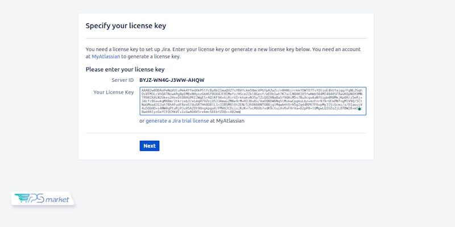The width and height of the screenshot is (455, 227).
Task: Click the shopping cart icon in the logo
Action: coord(23,198)
